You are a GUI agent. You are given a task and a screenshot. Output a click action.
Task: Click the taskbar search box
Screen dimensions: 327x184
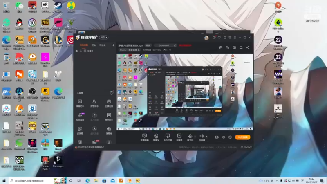click(38, 180)
